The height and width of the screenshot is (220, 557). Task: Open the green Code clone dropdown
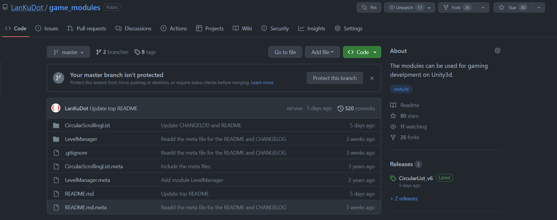point(362,52)
